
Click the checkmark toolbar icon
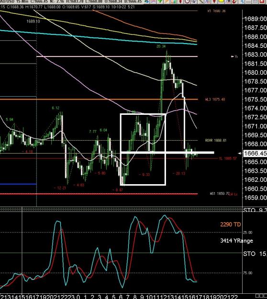click(194, 1)
